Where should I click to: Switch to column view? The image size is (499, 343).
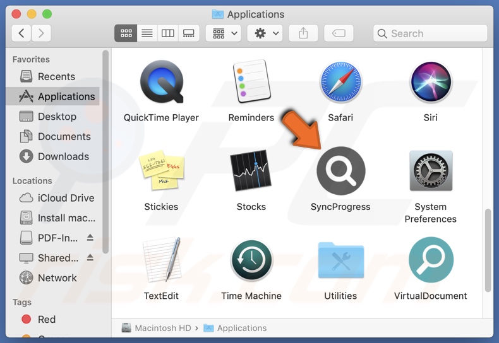[168, 33]
